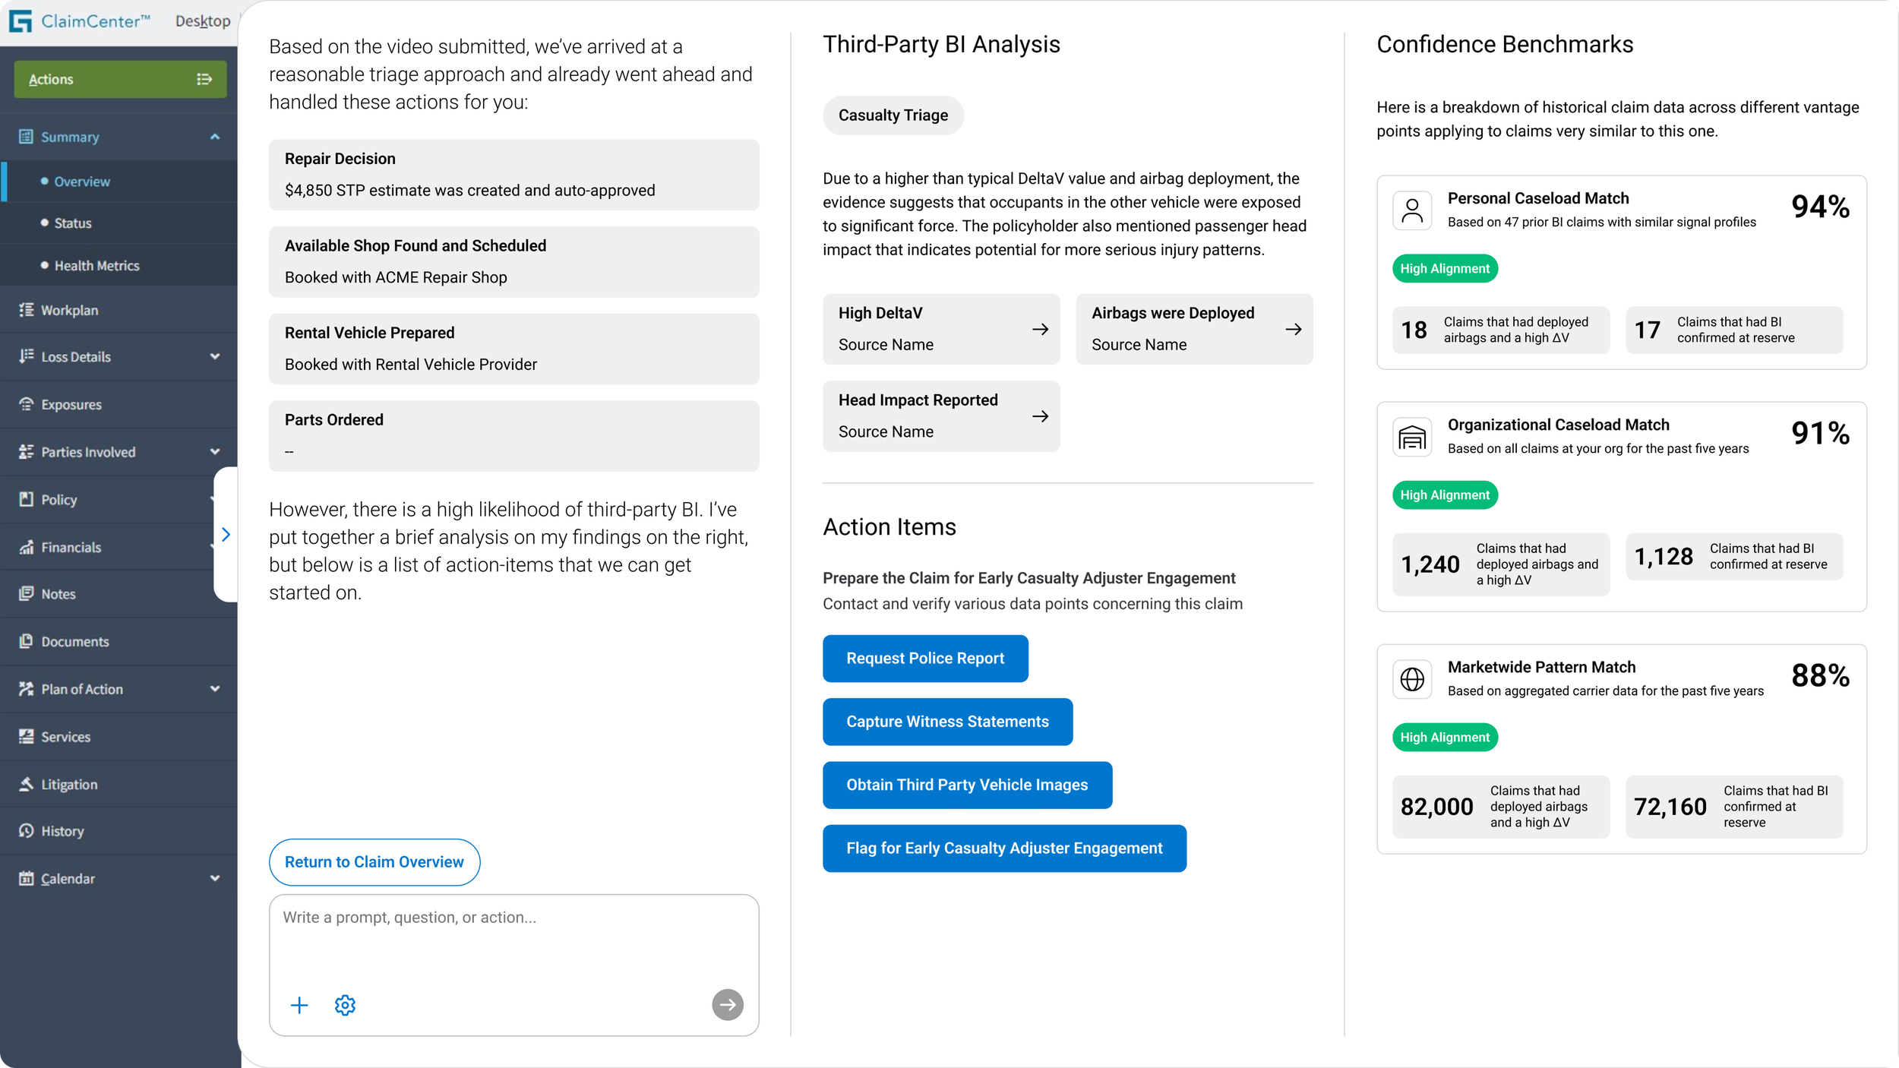Image resolution: width=1899 pixels, height=1068 pixels.
Task: Click the 1,128 claims statistic tile
Action: pyautogui.click(x=1734, y=557)
